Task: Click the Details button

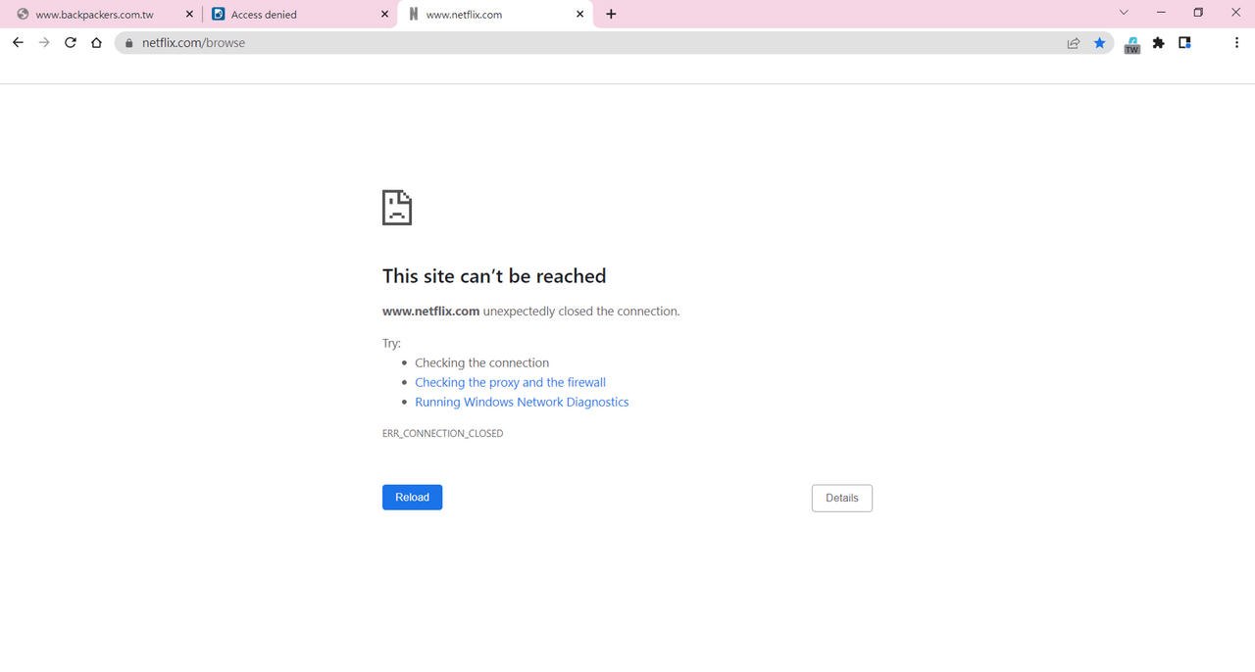Action: 841,498
